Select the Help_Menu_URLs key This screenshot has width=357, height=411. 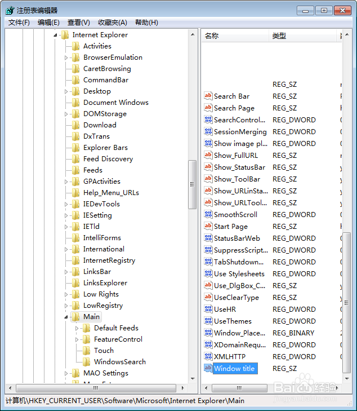111,193
